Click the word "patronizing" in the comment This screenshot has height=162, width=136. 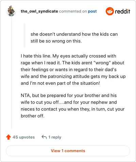pyautogui.click(x=60, y=77)
